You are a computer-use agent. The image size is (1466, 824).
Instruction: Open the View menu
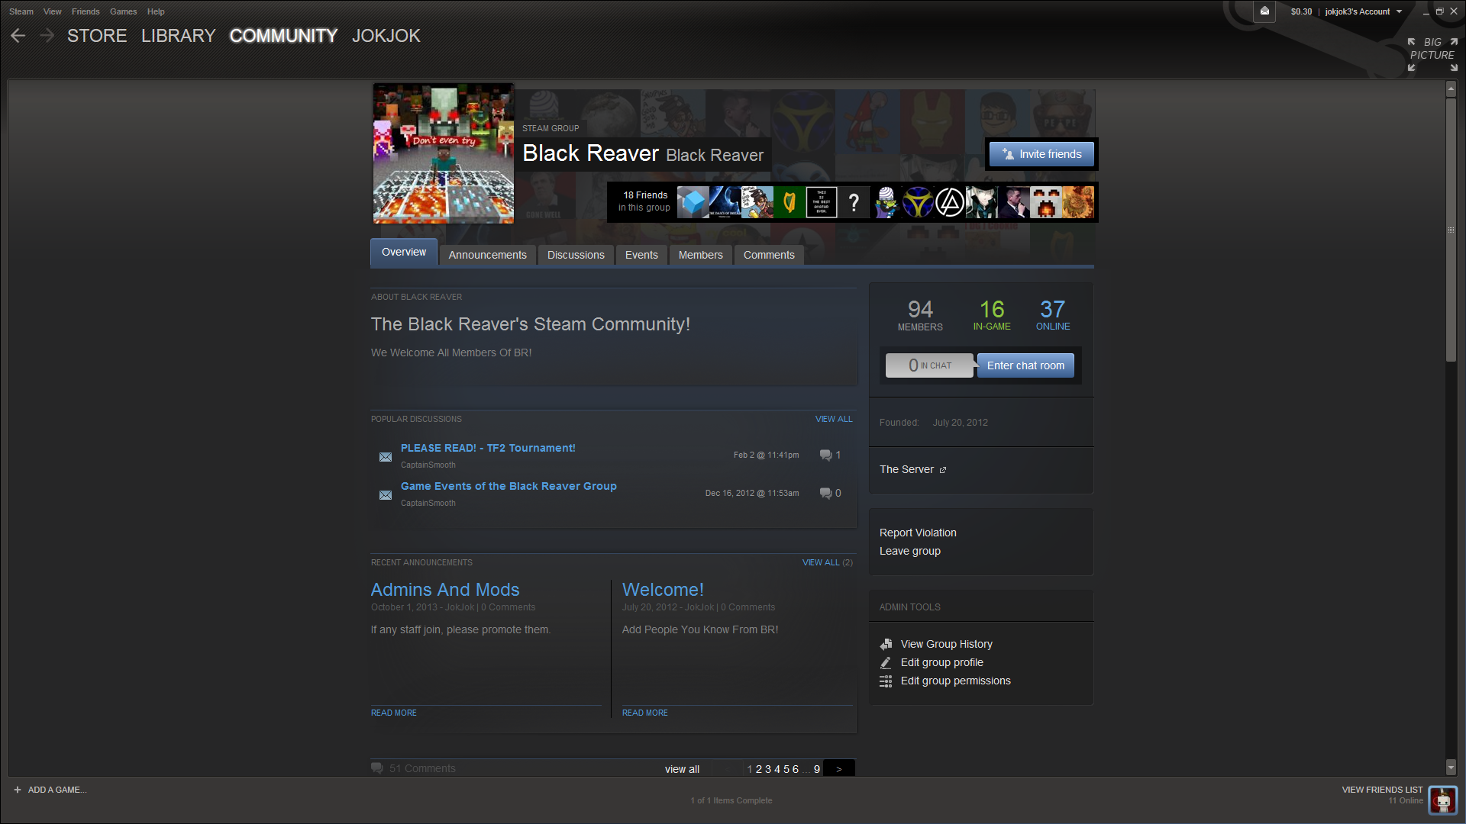pyautogui.click(x=53, y=11)
